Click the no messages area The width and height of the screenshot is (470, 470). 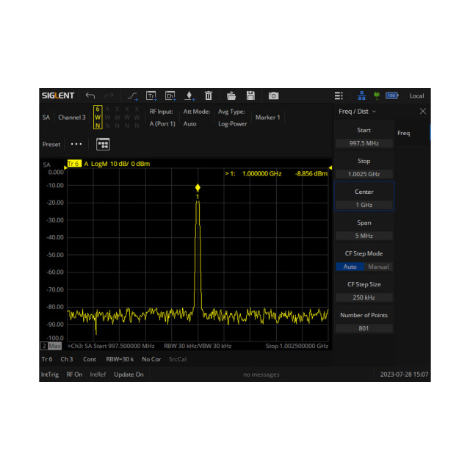(261, 375)
